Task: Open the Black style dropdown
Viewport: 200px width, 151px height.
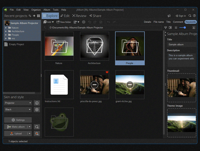Action: click(x=18, y=110)
